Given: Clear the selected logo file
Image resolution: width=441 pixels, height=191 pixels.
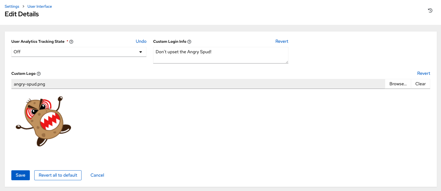Looking at the screenshot, I should click(x=420, y=84).
